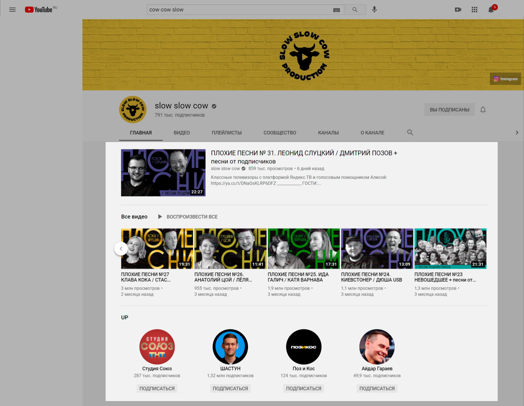The image size is (524, 406).
Task: Open thumbnail ПЛОХИЕ ПЕСНИ №24 Киевстонер
Action: coord(377,249)
